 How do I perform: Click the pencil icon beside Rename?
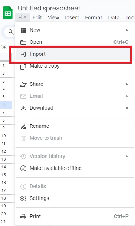coord(23,126)
